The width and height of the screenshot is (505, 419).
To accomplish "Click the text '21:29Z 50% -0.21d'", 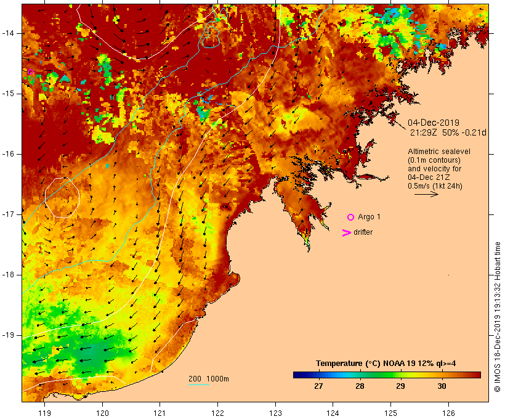I will 448,132.
